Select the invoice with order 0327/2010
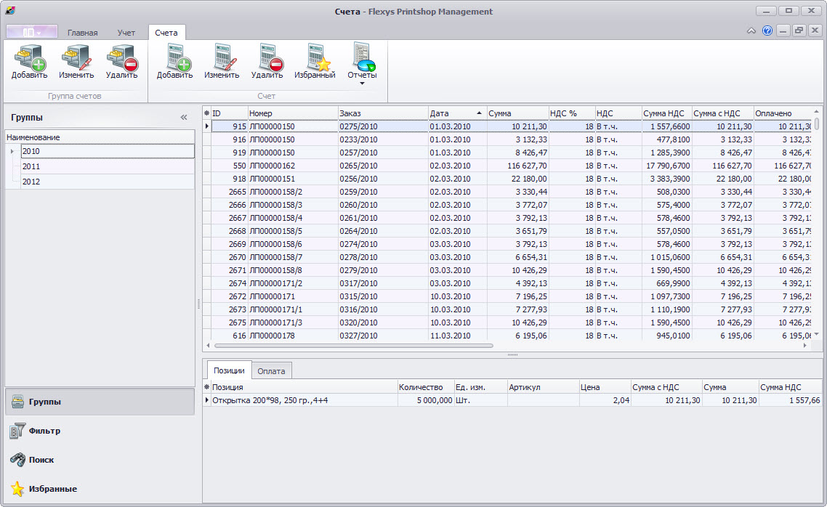Screen dimensions: 827x507 click(x=512, y=336)
